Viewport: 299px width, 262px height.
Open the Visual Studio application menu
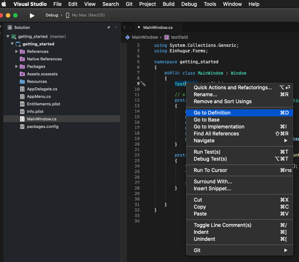[x=30, y=4]
